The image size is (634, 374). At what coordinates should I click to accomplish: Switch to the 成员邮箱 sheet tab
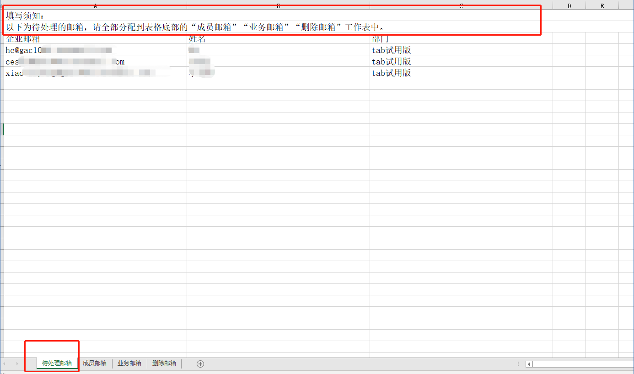coord(95,363)
